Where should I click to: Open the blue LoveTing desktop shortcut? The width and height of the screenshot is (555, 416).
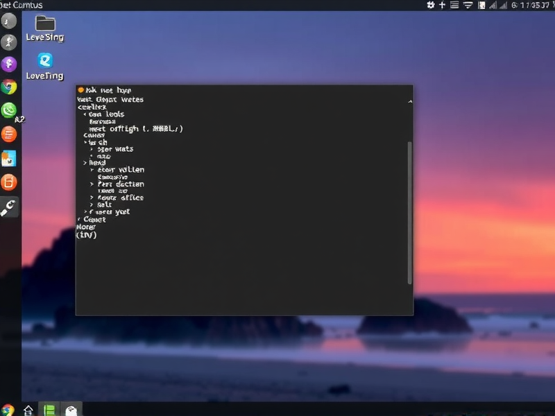[x=45, y=61]
